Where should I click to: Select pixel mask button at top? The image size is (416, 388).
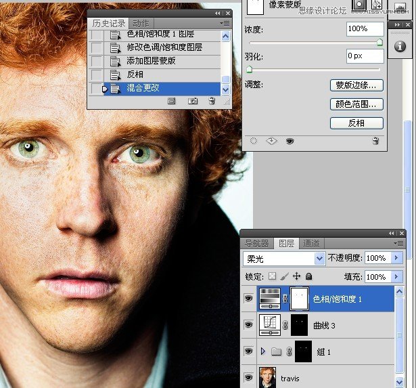coord(359,5)
